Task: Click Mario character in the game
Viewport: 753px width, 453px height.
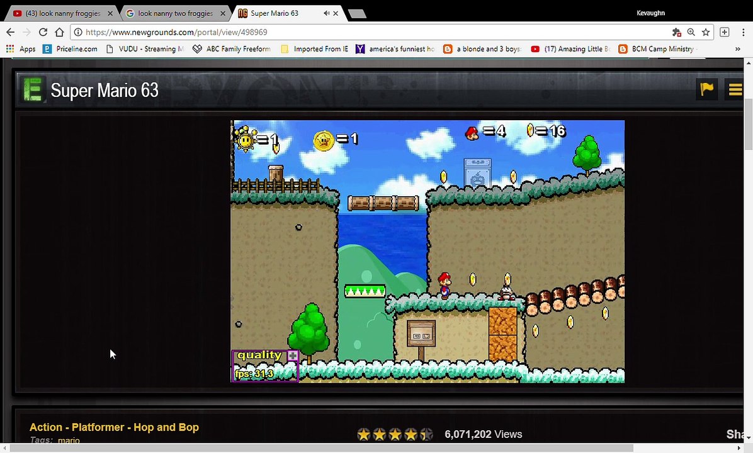Action: 444,285
